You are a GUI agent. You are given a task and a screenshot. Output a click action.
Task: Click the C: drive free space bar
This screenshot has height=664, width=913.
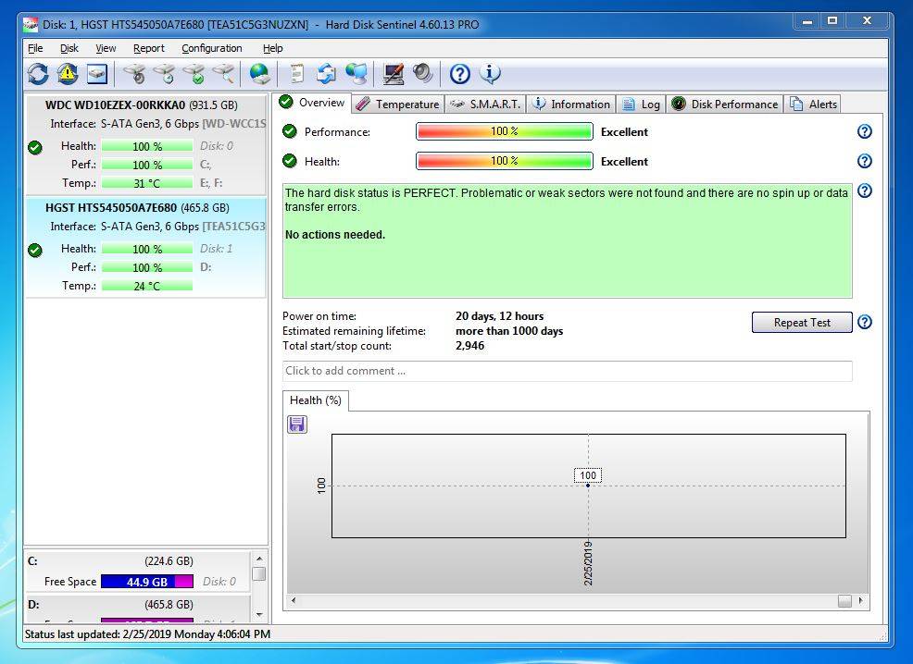[146, 582]
